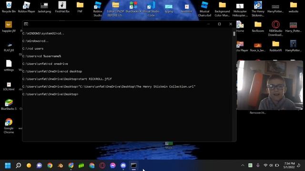Screen dimensions: 305x171
Task: Click the last prompt line in Command Prompt
Action: click(50, 94)
